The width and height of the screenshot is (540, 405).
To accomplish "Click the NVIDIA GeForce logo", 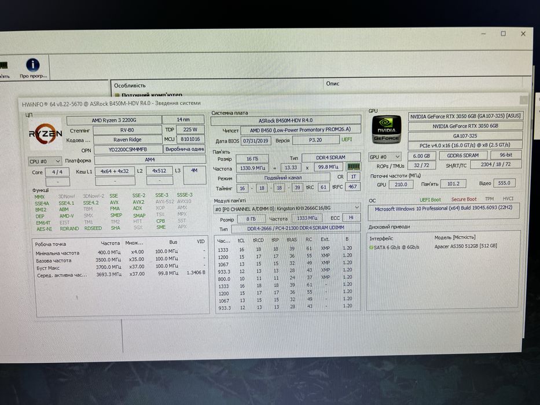I will (x=387, y=129).
